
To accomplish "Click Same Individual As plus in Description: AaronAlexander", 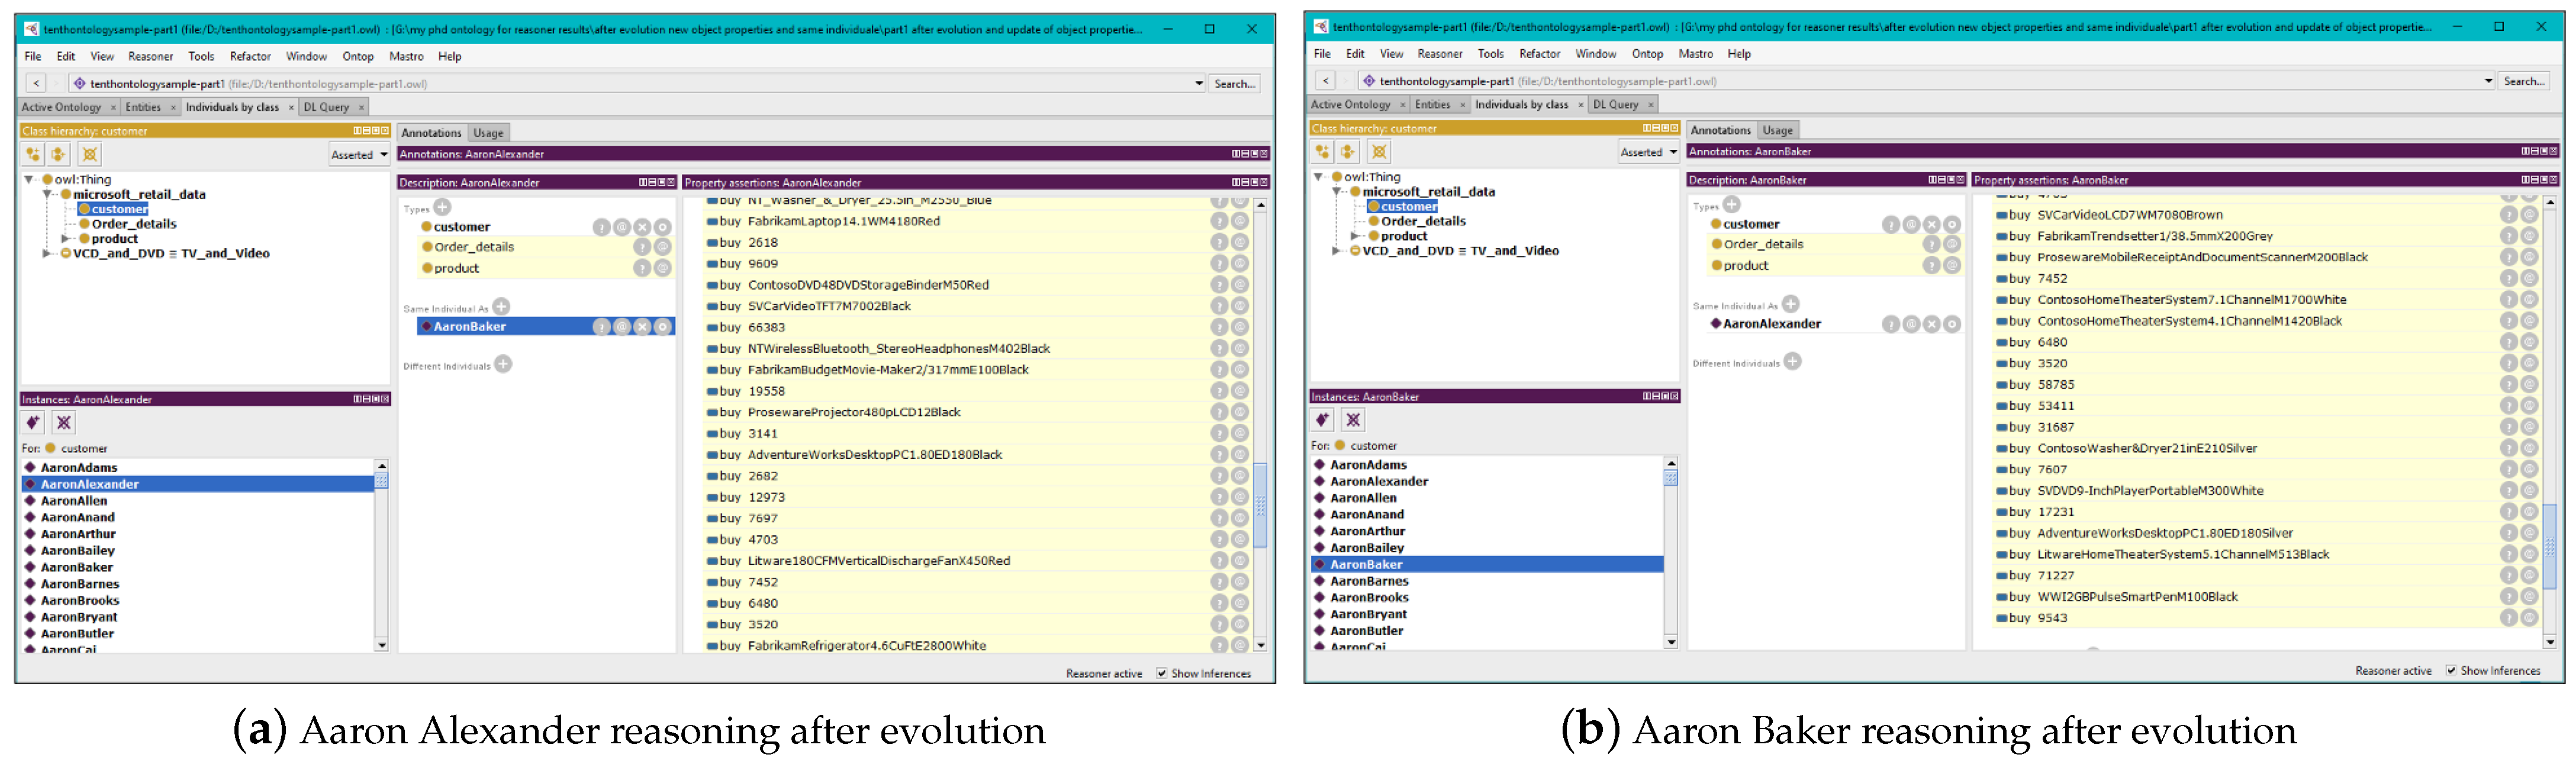I will tap(502, 307).
